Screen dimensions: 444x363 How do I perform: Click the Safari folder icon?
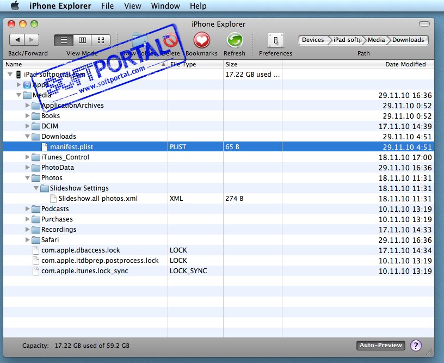pos(36,240)
